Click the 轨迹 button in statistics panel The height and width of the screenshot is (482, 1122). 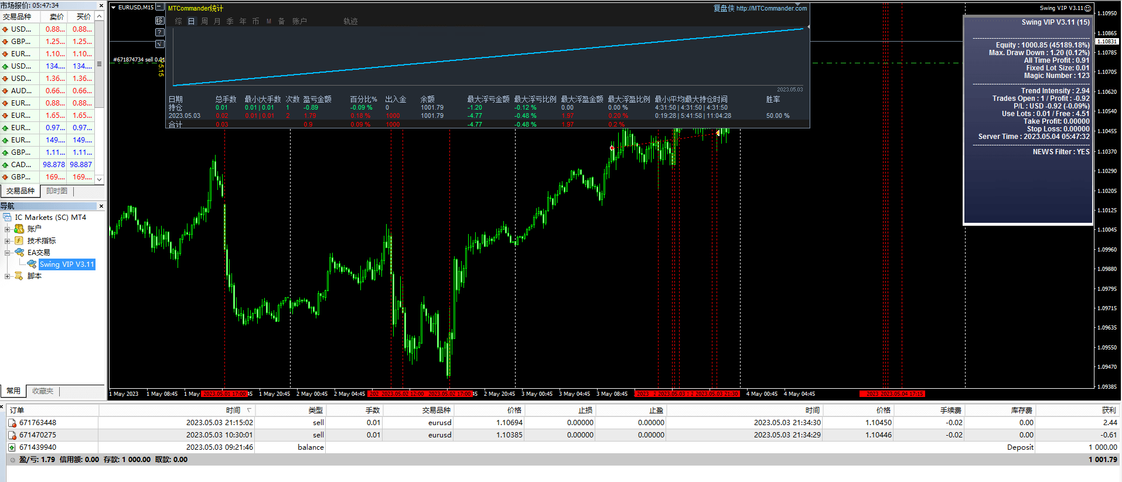pyautogui.click(x=350, y=21)
